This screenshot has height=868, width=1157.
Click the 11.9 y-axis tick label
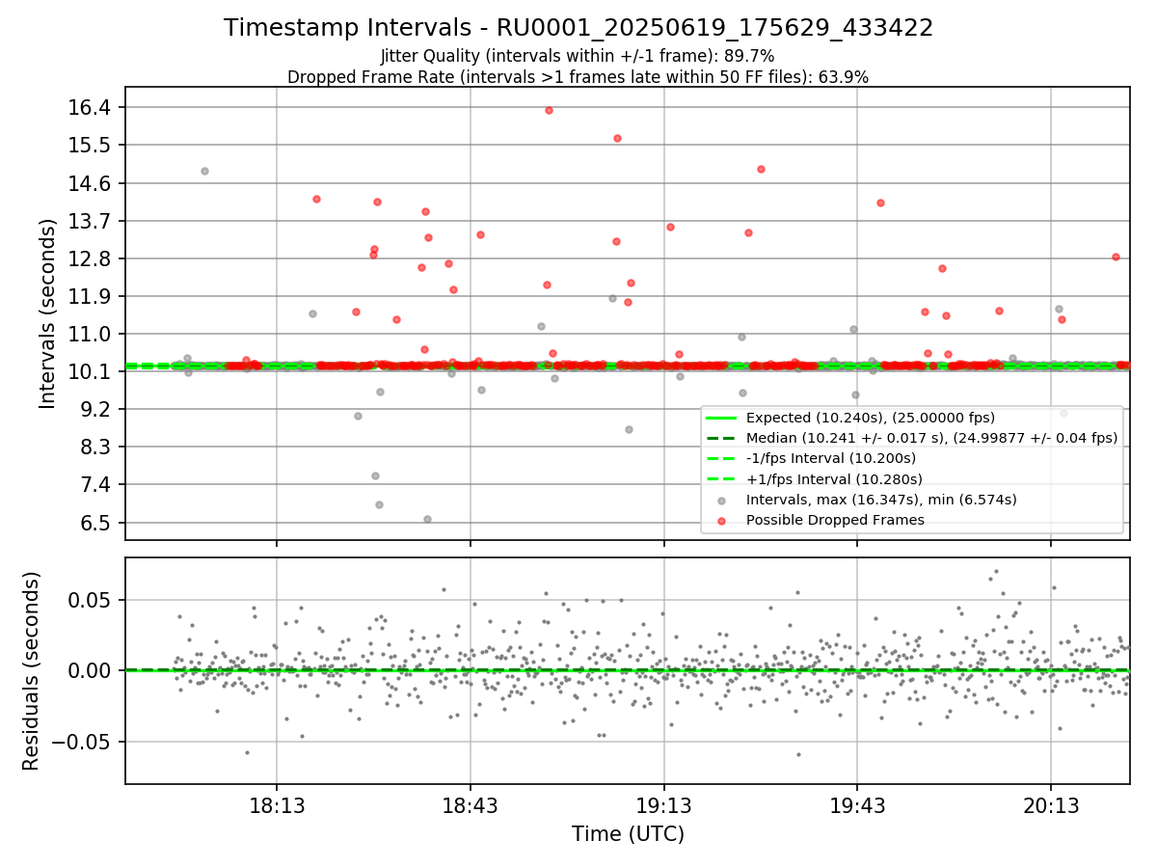click(91, 296)
